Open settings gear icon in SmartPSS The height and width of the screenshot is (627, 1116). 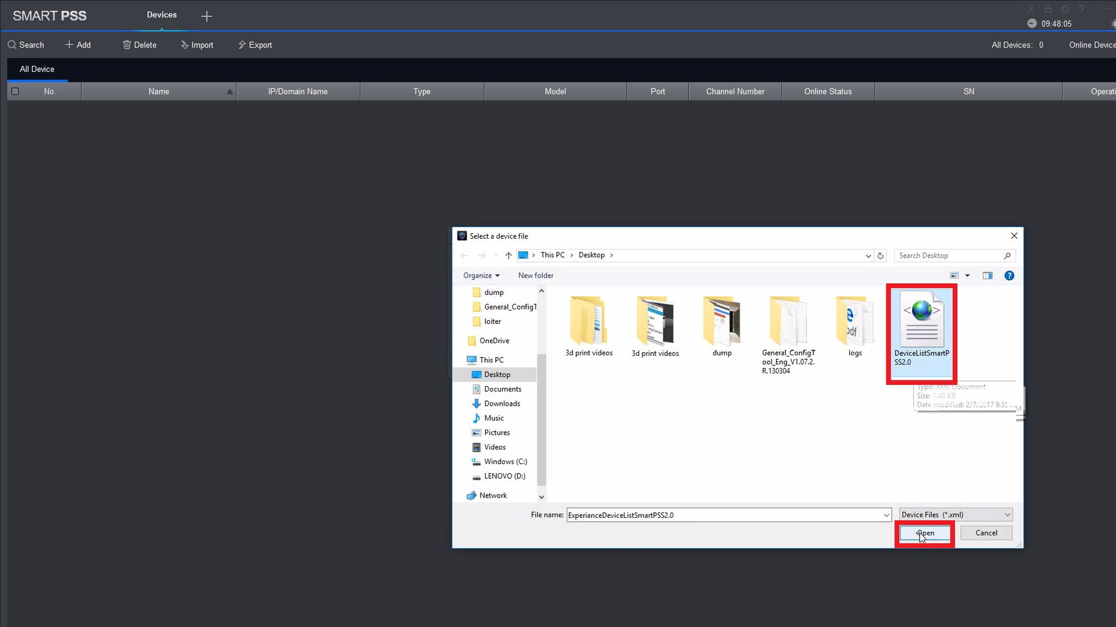1065,9
